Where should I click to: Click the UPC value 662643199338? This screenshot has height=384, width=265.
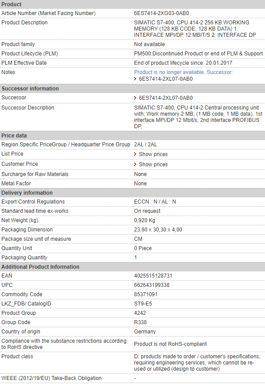pyautogui.click(x=152, y=285)
